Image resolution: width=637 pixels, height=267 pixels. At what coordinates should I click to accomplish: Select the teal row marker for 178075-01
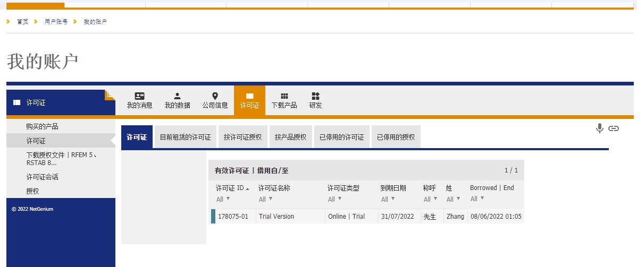pyautogui.click(x=213, y=216)
